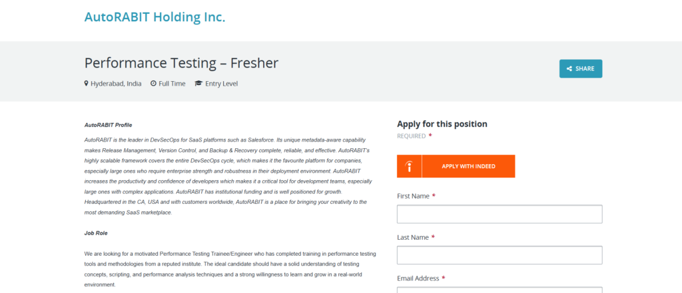This screenshot has height=293, width=682.
Task: Click the Job Role heading
Action: (96, 233)
